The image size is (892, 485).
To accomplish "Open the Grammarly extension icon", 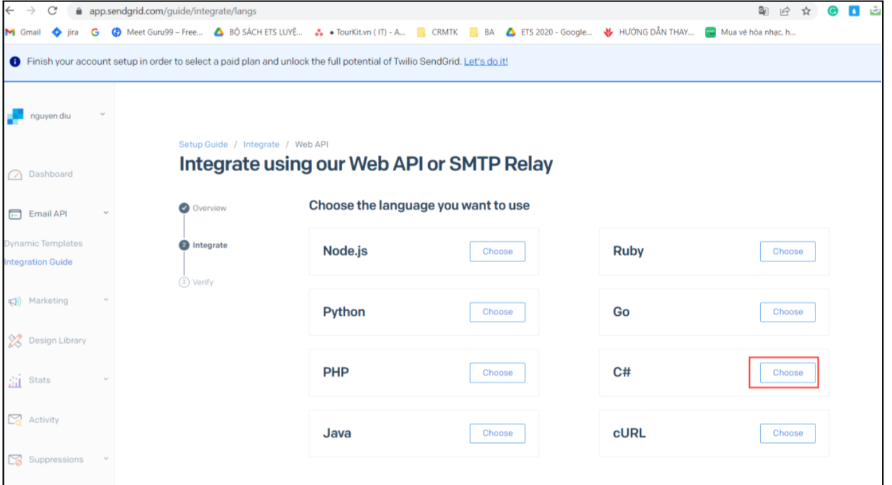I will click(x=833, y=11).
